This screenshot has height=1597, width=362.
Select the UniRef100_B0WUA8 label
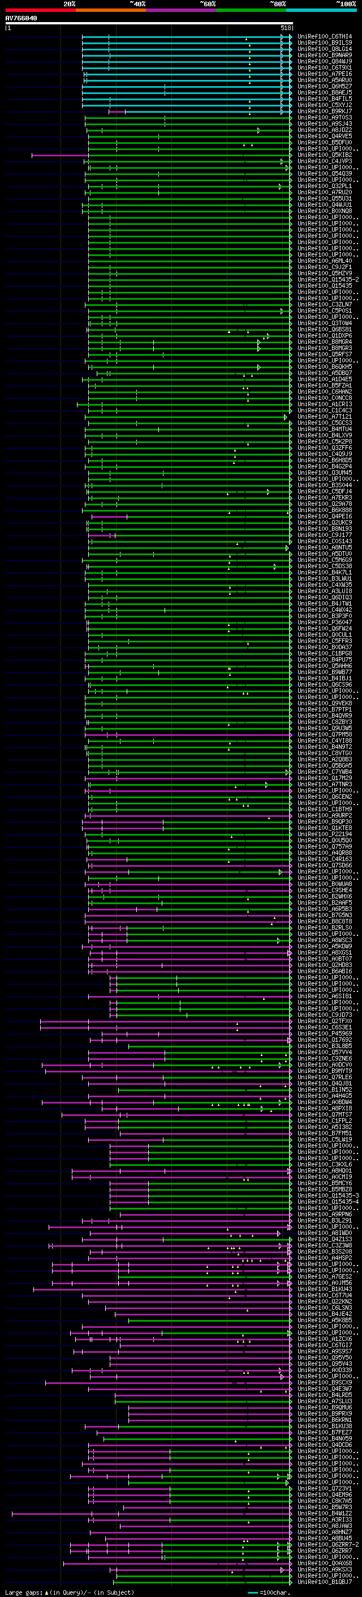[x=325, y=884]
